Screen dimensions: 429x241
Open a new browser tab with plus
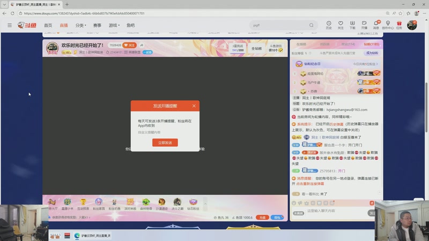click(66, 4)
